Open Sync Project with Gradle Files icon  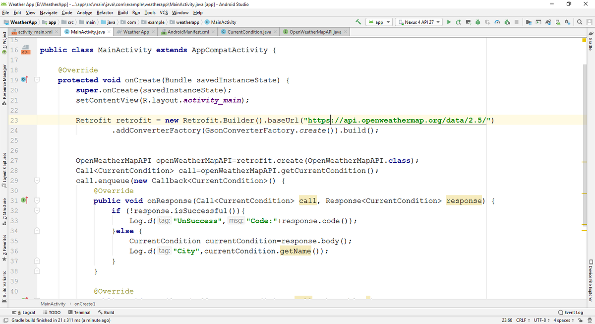[x=549, y=22]
